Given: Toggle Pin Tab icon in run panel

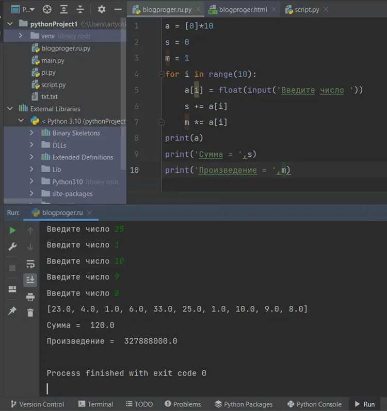Looking at the screenshot, I should (12, 311).
